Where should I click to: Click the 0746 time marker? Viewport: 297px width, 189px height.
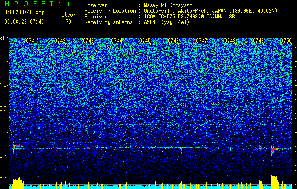coord(173,41)
